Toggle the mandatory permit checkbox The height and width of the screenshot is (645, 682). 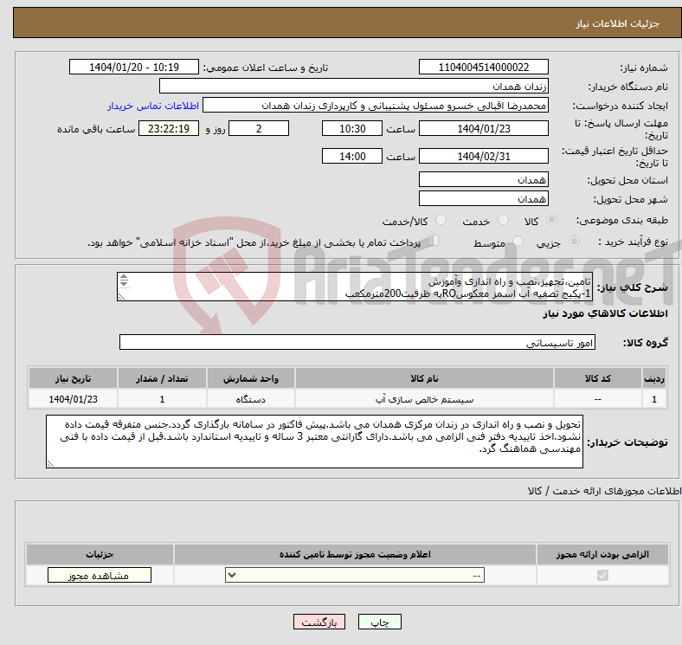tap(602, 576)
